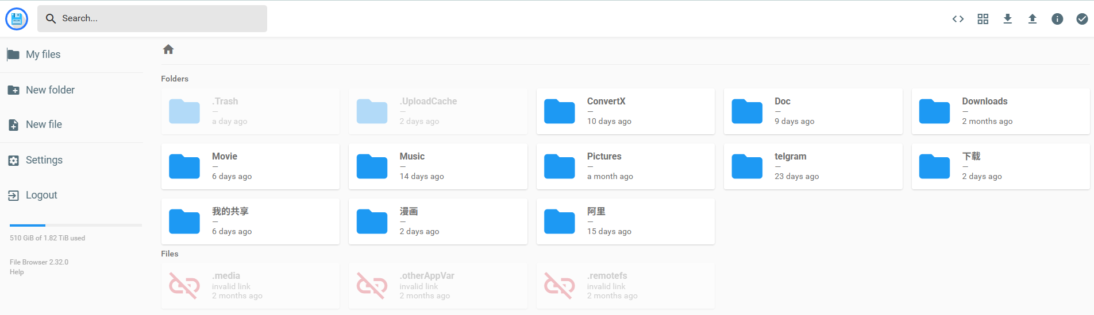Click the '23 days ago' date under telgram
This screenshot has width=1094, height=315.
(796, 176)
